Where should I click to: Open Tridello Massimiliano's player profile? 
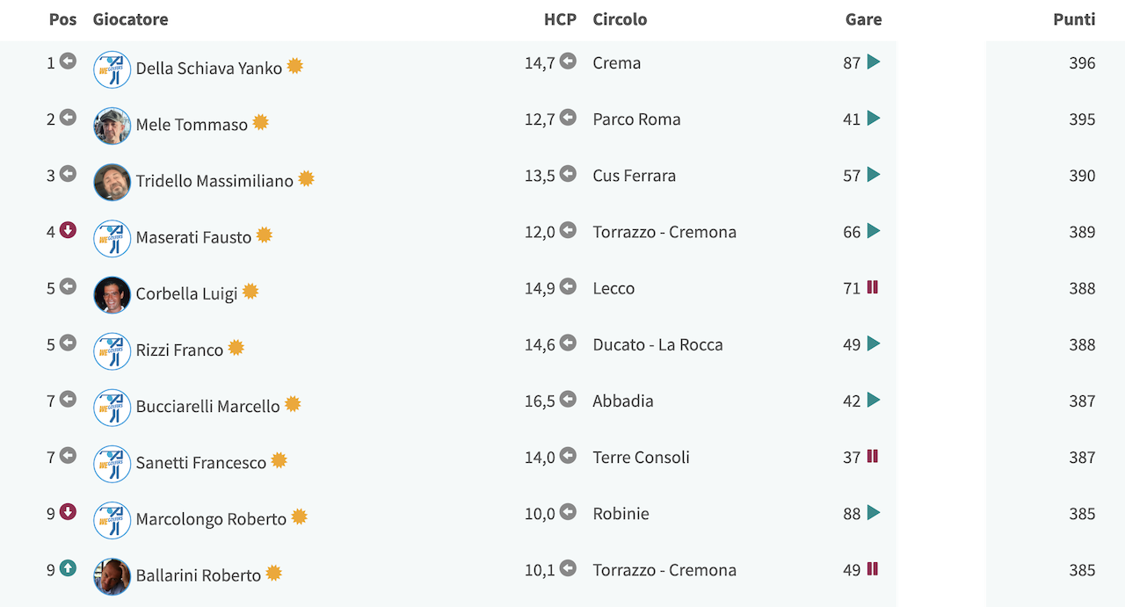[214, 181]
